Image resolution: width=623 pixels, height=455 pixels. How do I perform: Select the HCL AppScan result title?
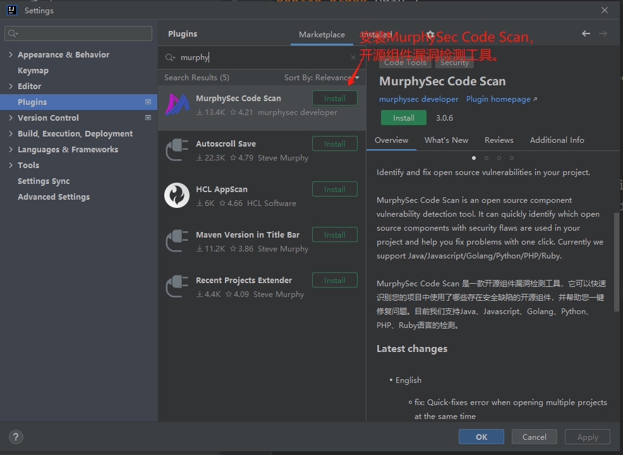(x=222, y=190)
